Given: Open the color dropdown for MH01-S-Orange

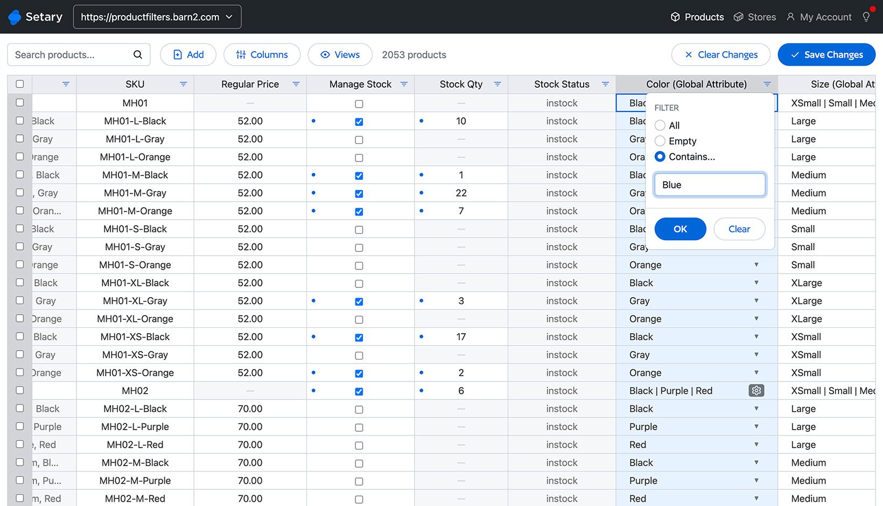Looking at the screenshot, I should pos(757,264).
